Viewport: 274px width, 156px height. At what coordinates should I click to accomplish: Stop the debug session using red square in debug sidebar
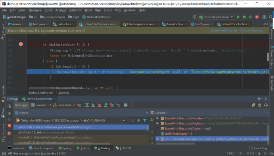coord(9,126)
